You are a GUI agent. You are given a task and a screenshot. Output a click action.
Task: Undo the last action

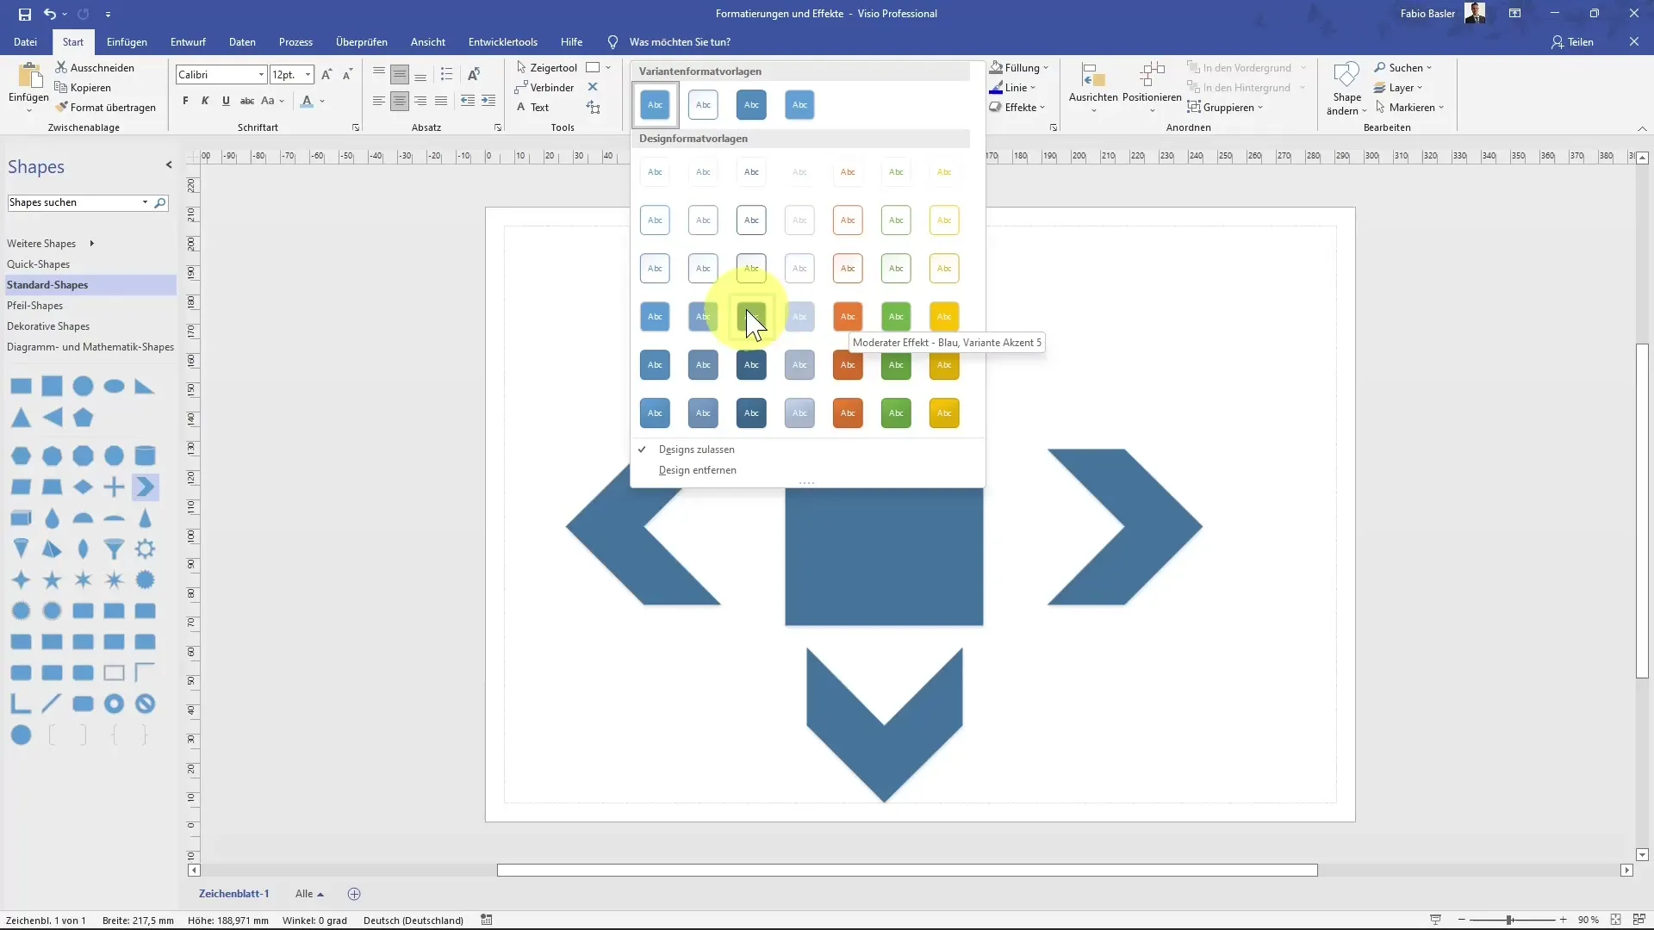49,14
